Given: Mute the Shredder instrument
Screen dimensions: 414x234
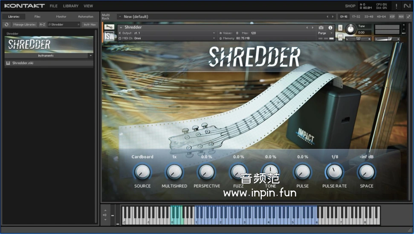Looking at the screenshot, I should [340, 38].
